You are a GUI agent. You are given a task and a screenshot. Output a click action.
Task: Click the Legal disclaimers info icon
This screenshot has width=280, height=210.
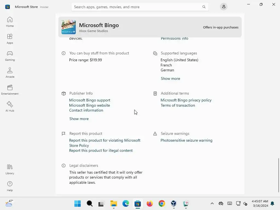click(x=63, y=165)
